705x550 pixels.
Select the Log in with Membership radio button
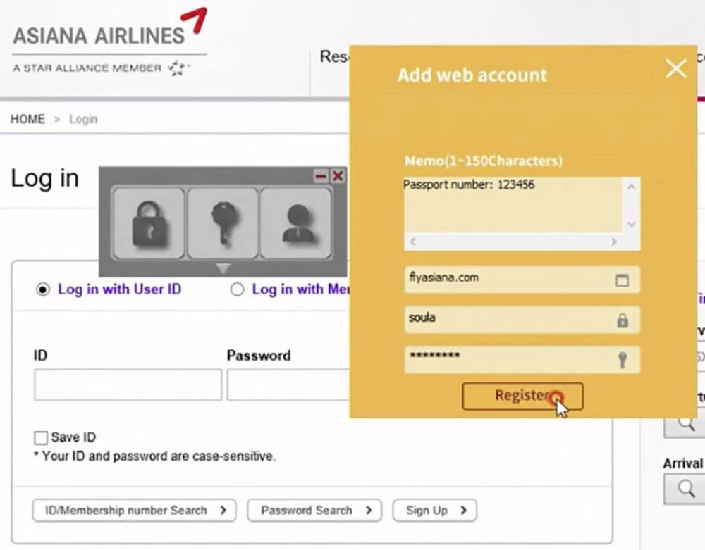click(x=238, y=289)
